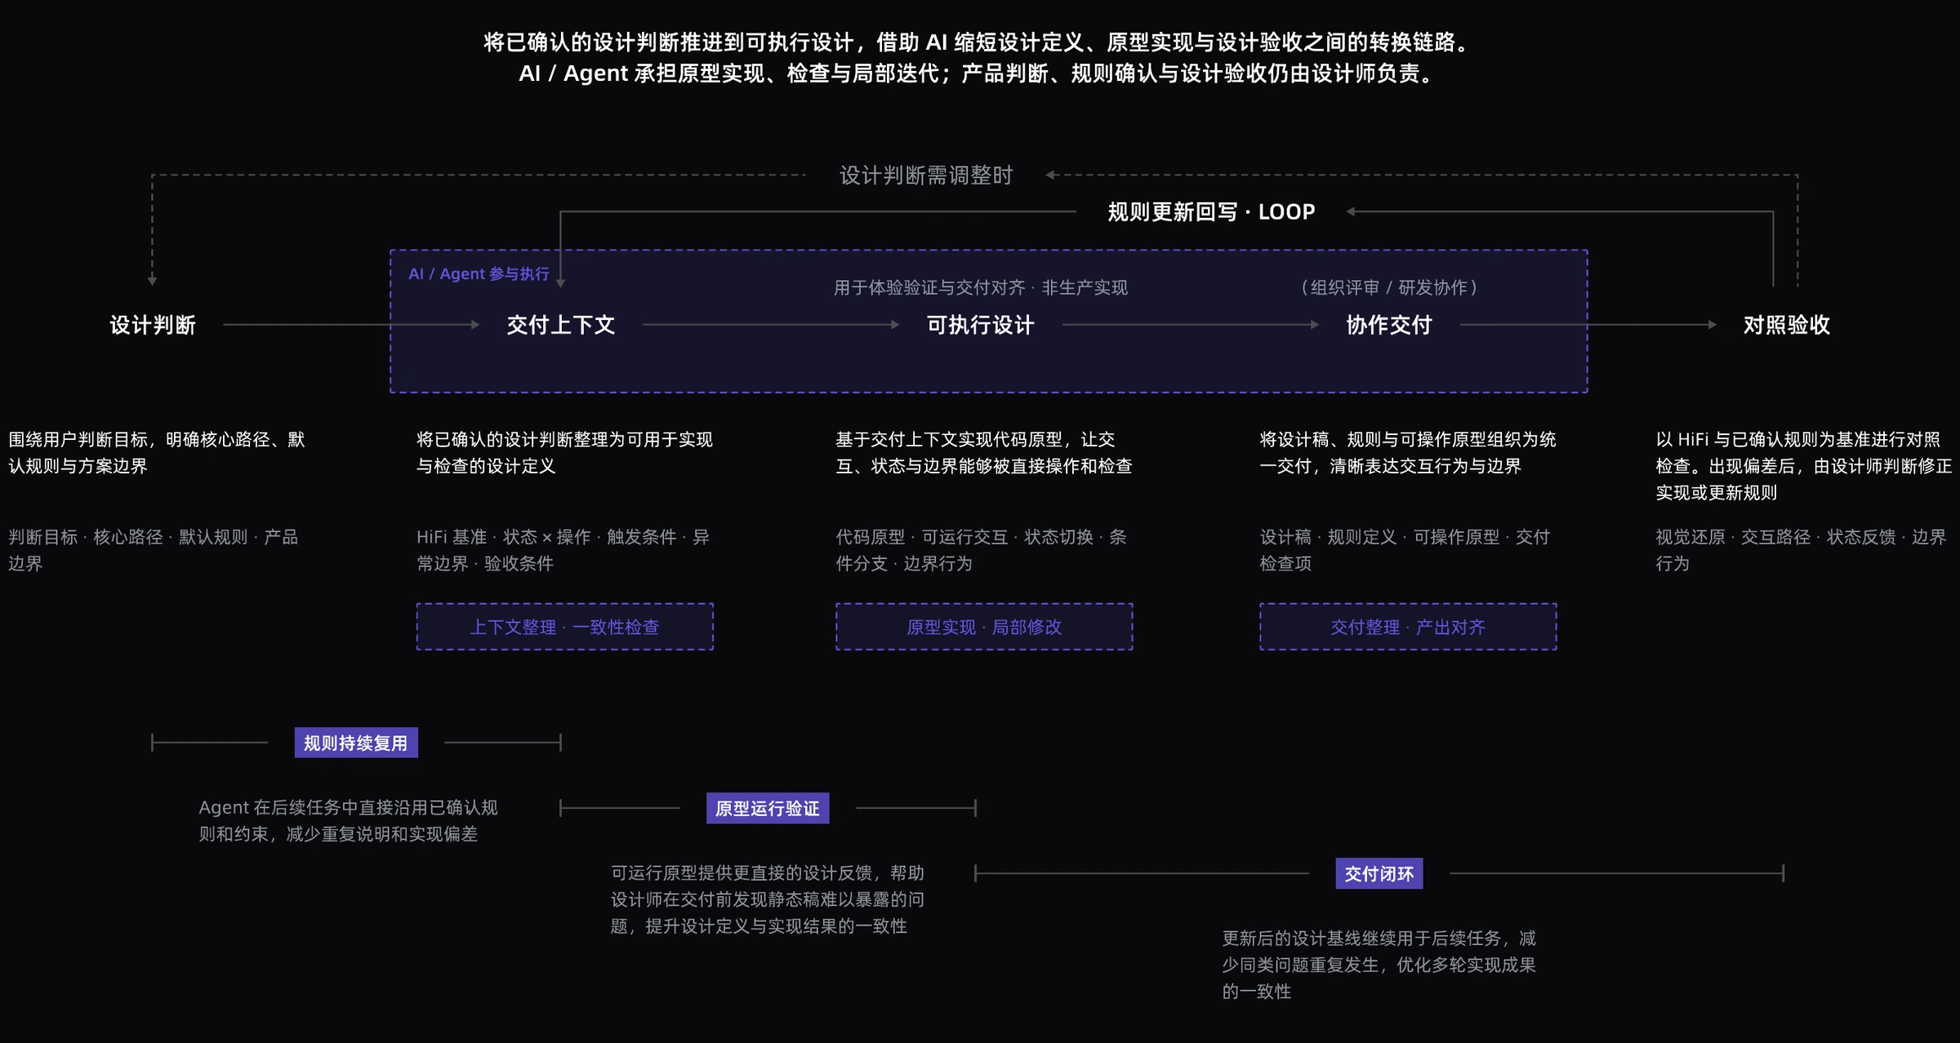1960x1043 pixels.
Task: Click the 交付闭环 purple tag
Action: [1379, 873]
